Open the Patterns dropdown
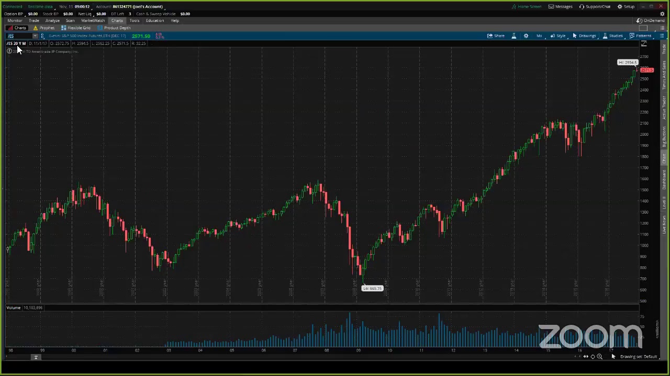 coord(641,36)
